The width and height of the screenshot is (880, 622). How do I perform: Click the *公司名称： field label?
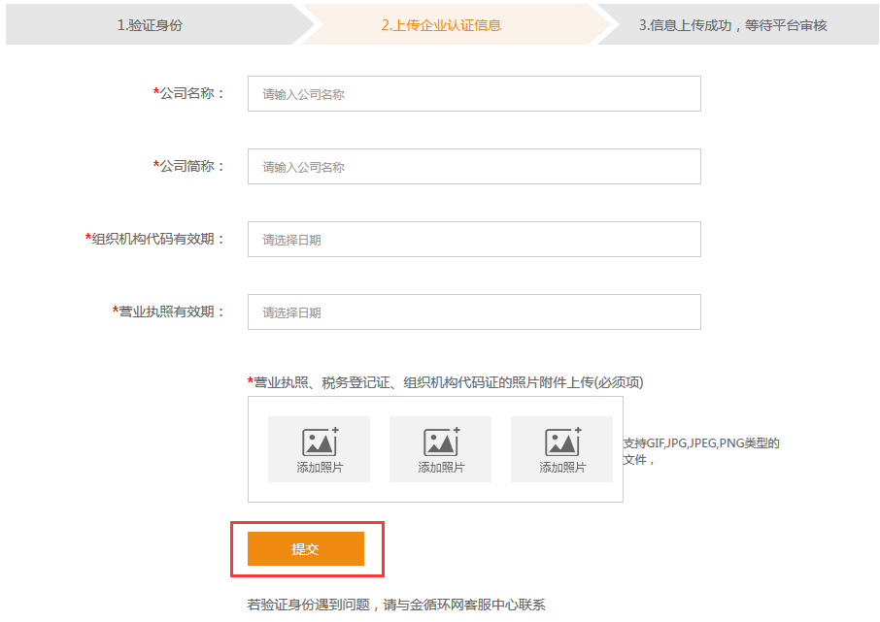189,94
